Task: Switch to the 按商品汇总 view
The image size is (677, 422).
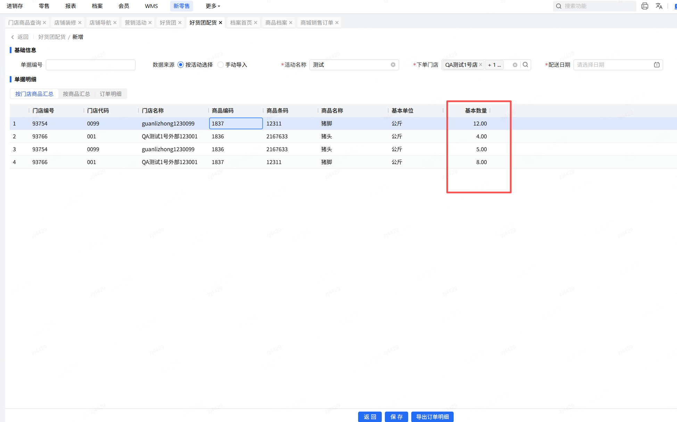Action: pyautogui.click(x=76, y=94)
